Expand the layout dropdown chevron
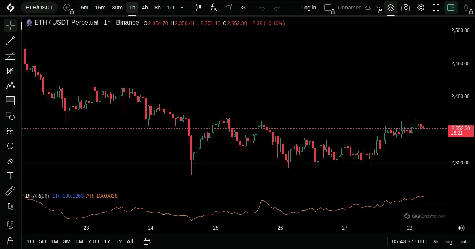The width and height of the screenshot is (475, 249). (x=379, y=8)
